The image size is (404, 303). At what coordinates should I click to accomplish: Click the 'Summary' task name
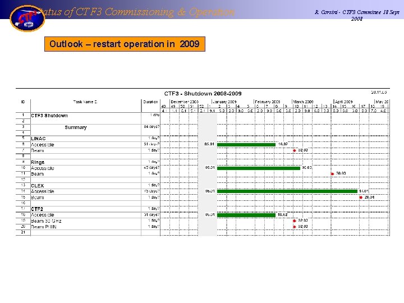tap(76, 127)
